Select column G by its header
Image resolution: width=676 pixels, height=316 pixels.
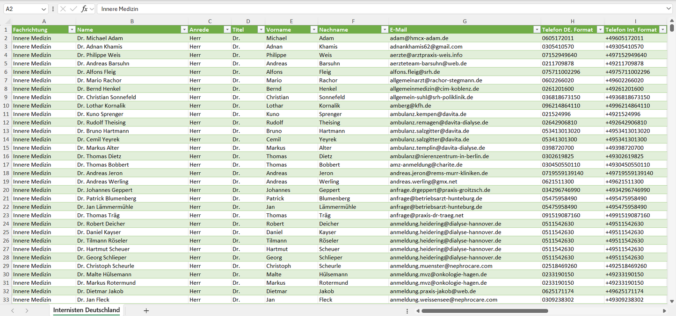464,21
